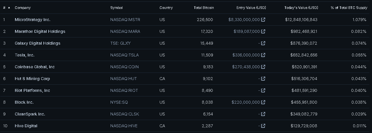Click external link icon for Coinbase Global

point(263,67)
